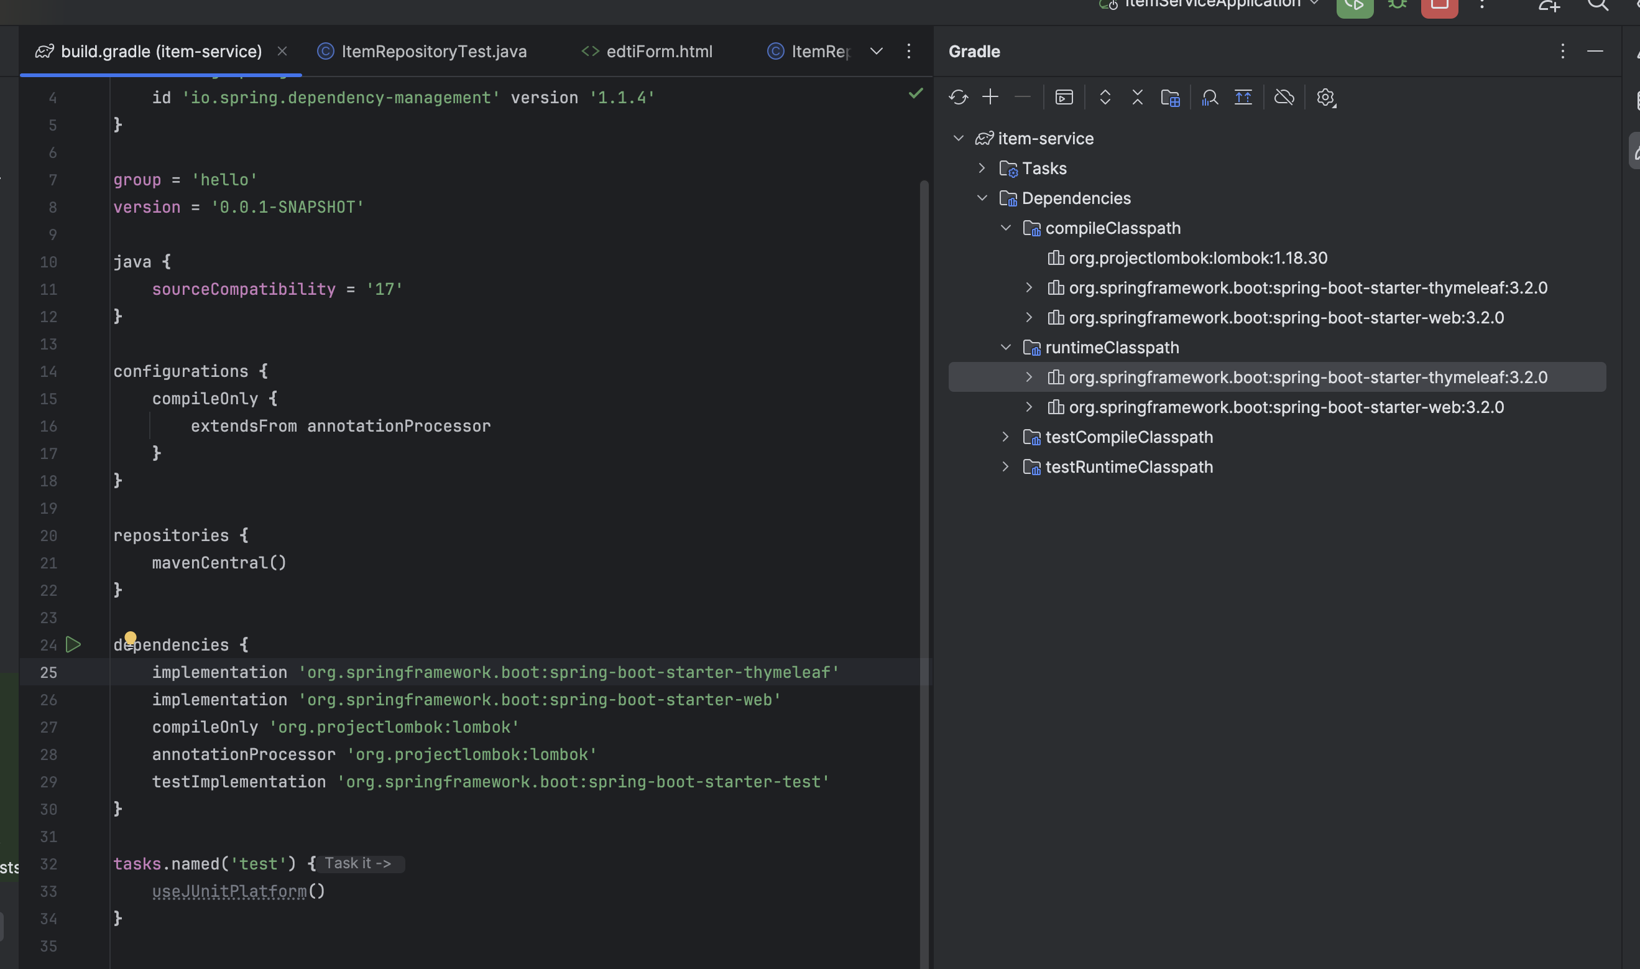Viewport: 1640px width, 969px height.
Task: Link a Gradle project with plus icon
Action: tap(990, 97)
